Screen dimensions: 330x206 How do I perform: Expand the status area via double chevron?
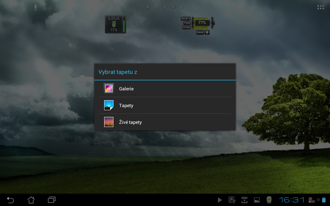coord(318,200)
